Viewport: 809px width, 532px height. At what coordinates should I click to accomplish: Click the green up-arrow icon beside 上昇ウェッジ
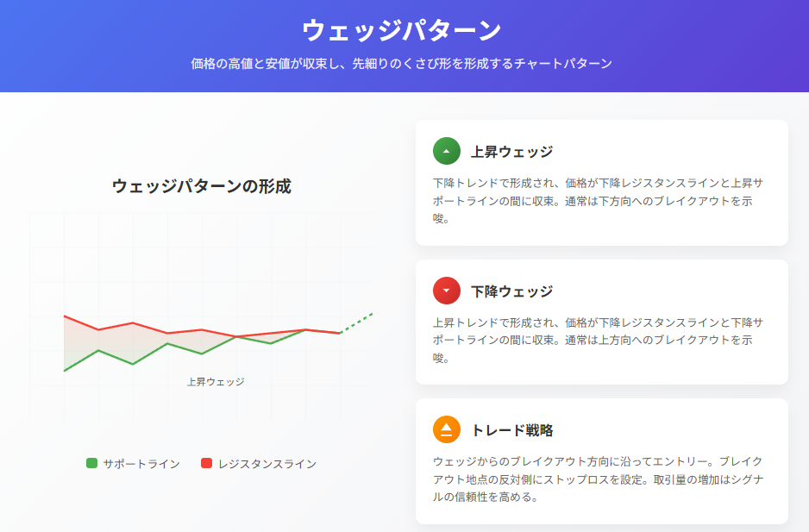pyautogui.click(x=446, y=150)
